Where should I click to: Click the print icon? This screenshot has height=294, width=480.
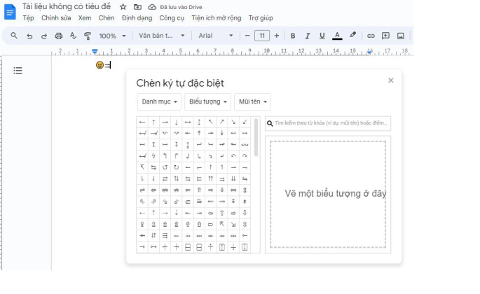(x=59, y=36)
